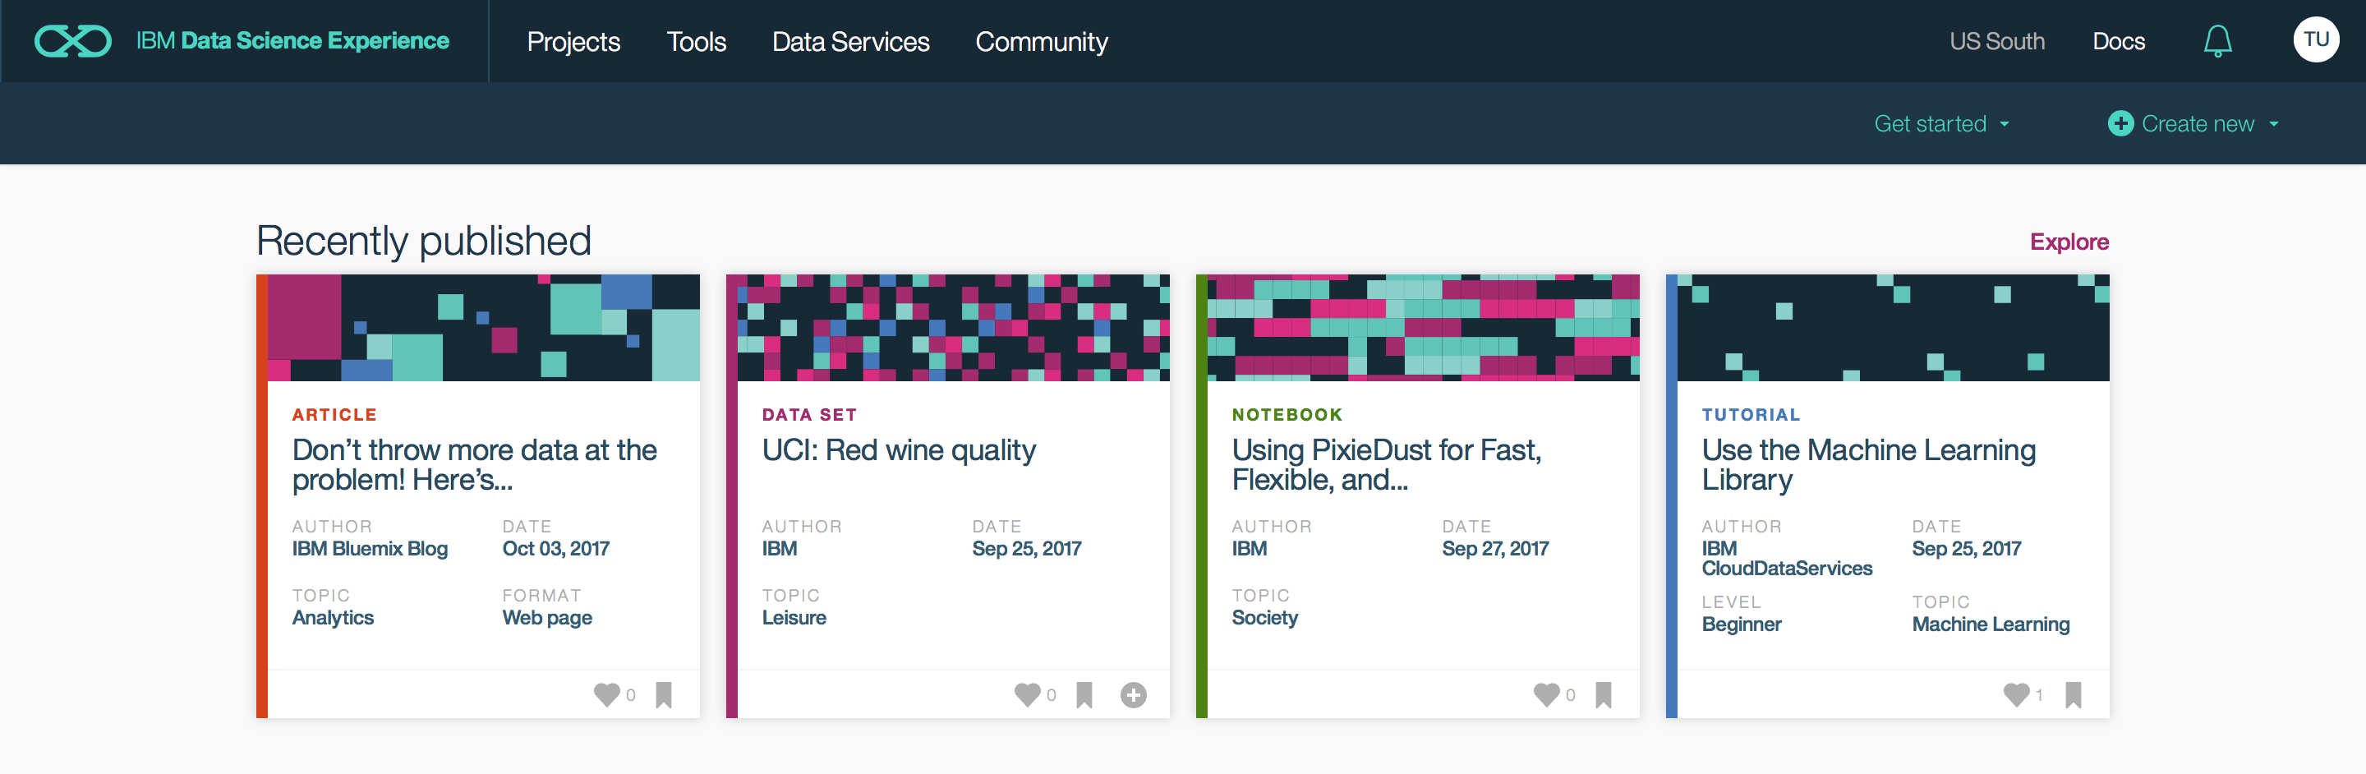The height and width of the screenshot is (774, 2366).
Task: Open the notifications bell
Action: point(2217,41)
